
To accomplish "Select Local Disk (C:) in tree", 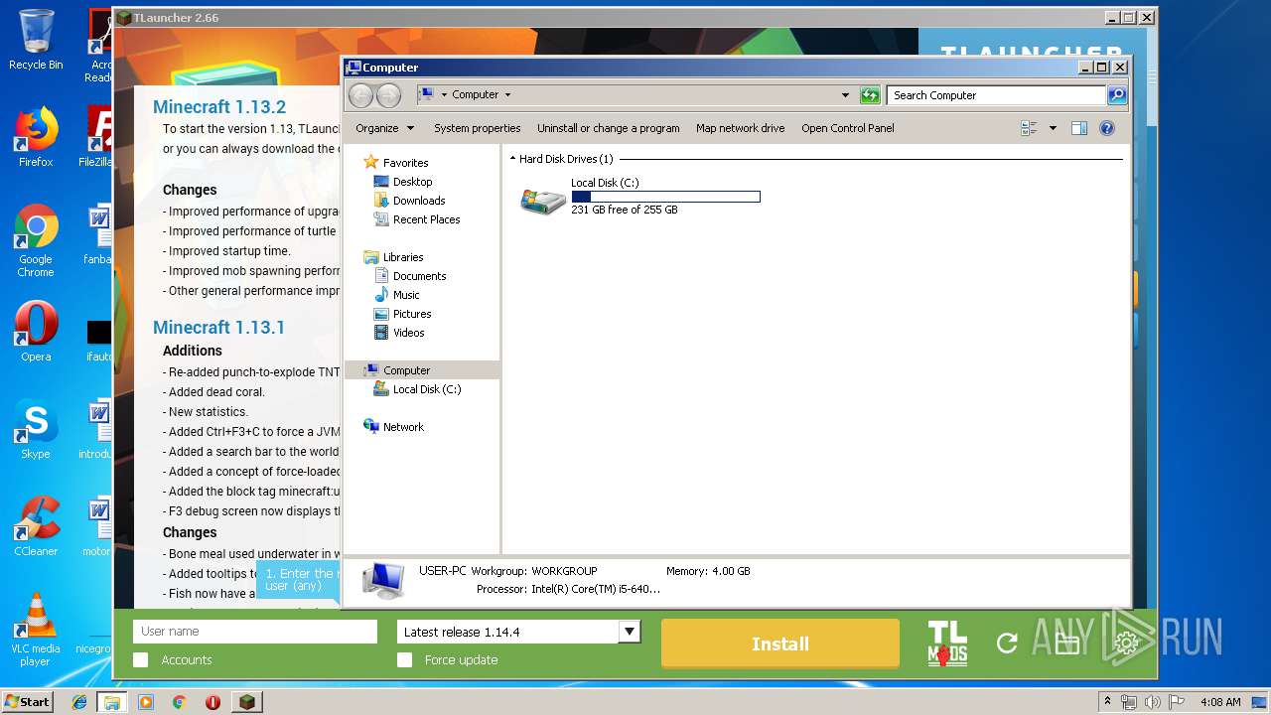I will 427,389.
